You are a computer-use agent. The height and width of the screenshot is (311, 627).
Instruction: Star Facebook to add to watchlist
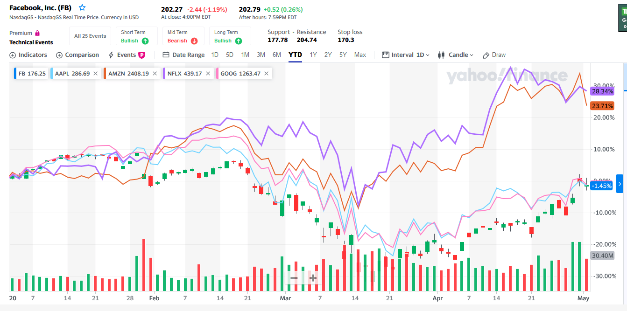click(x=82, y=8)
